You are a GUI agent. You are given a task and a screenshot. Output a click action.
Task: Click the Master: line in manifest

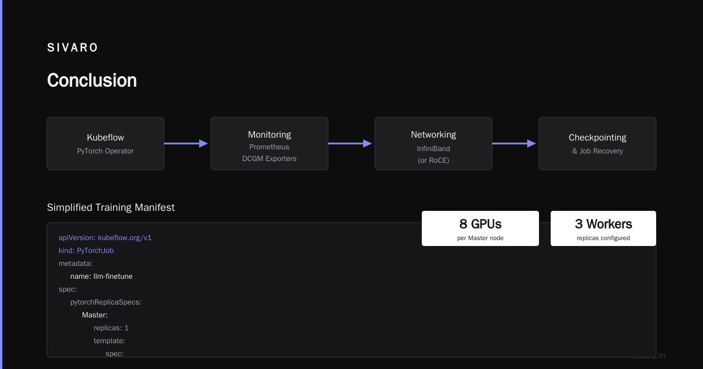pos(95,315)
